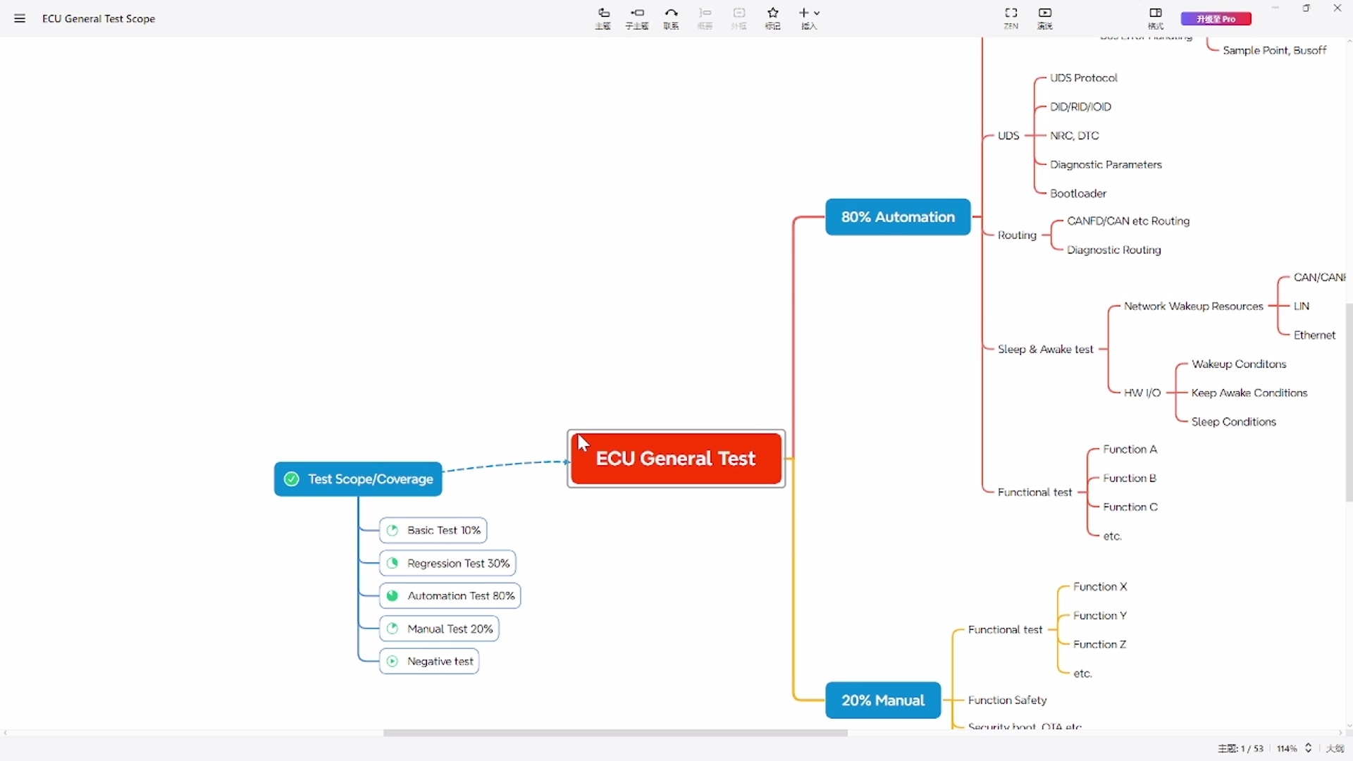Click the Upgrade to Pro button
Image resolution: width=1353 pixels, height=761 pixels.
[x=1216, y=19]
